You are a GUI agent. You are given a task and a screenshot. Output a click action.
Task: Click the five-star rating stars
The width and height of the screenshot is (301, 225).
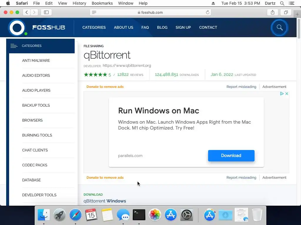pyautogui.click(x=96, y=74)
